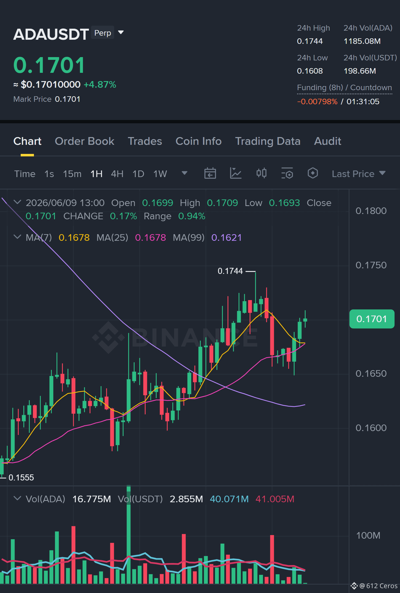Collapse the Vol(ADA) indicator legend
This screenshot has width=400, height=593.
tap(17, 498)
